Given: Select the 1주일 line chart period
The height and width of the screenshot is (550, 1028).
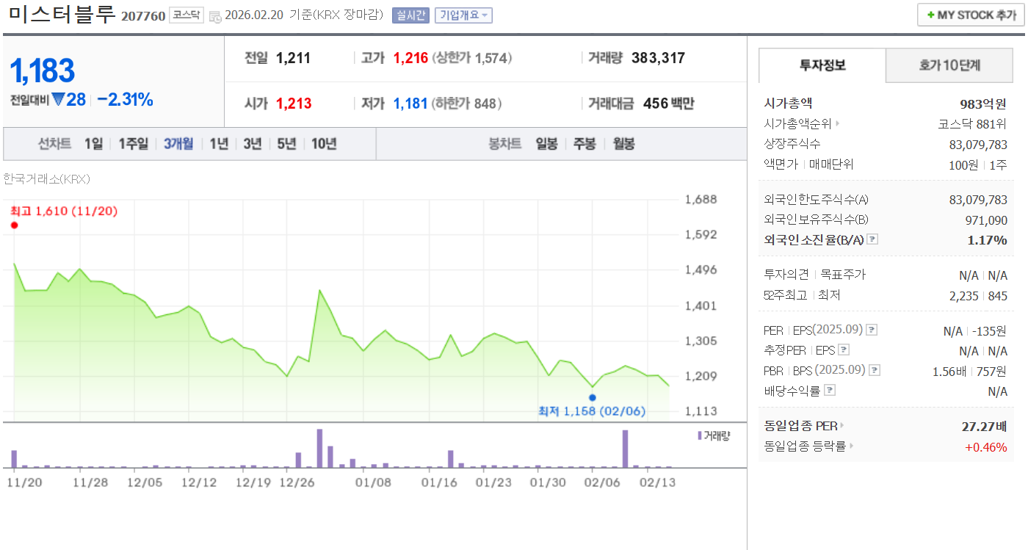Looking at the screenshot, I should point(134,144).
